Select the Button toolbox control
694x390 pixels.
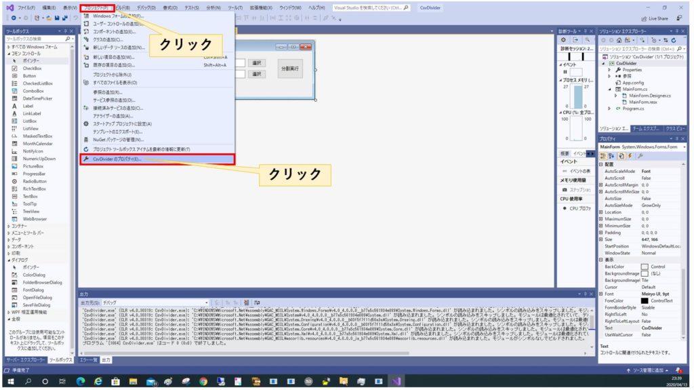29,76
